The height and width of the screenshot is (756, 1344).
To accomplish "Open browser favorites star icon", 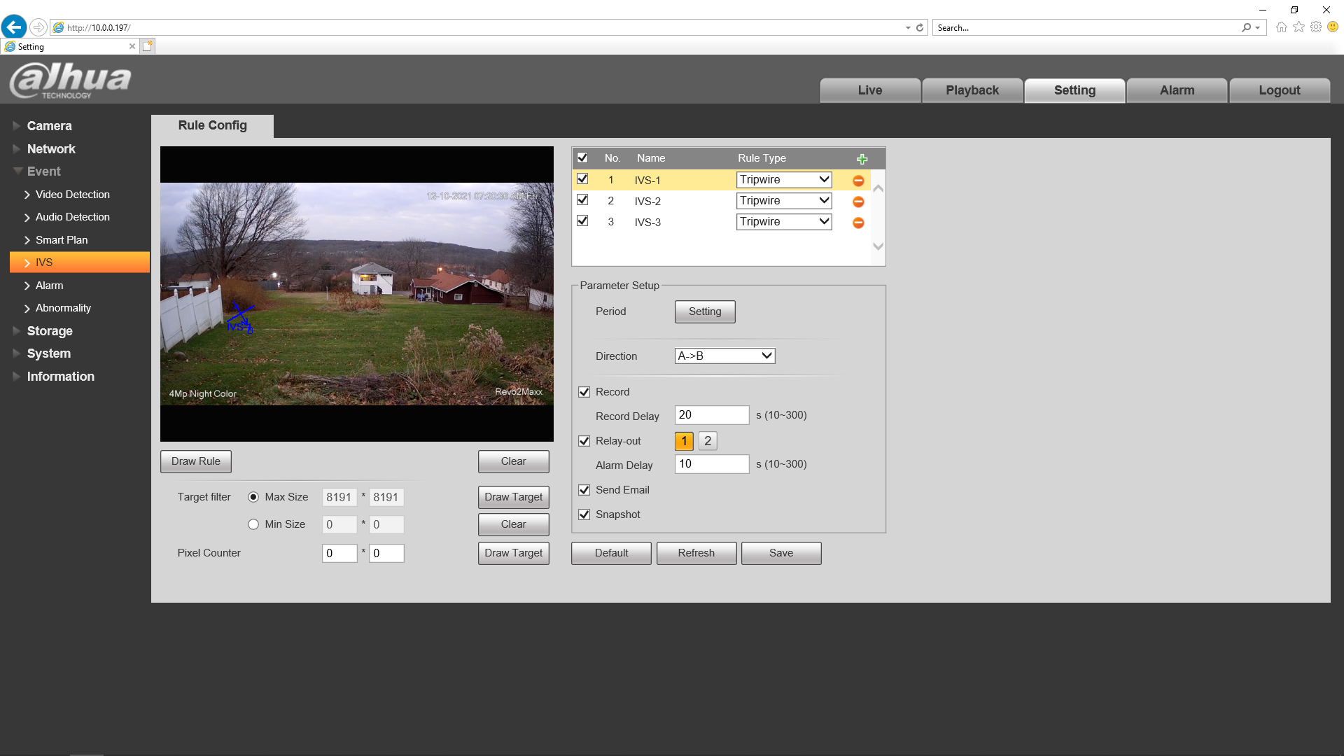I will coord(1299,27).
